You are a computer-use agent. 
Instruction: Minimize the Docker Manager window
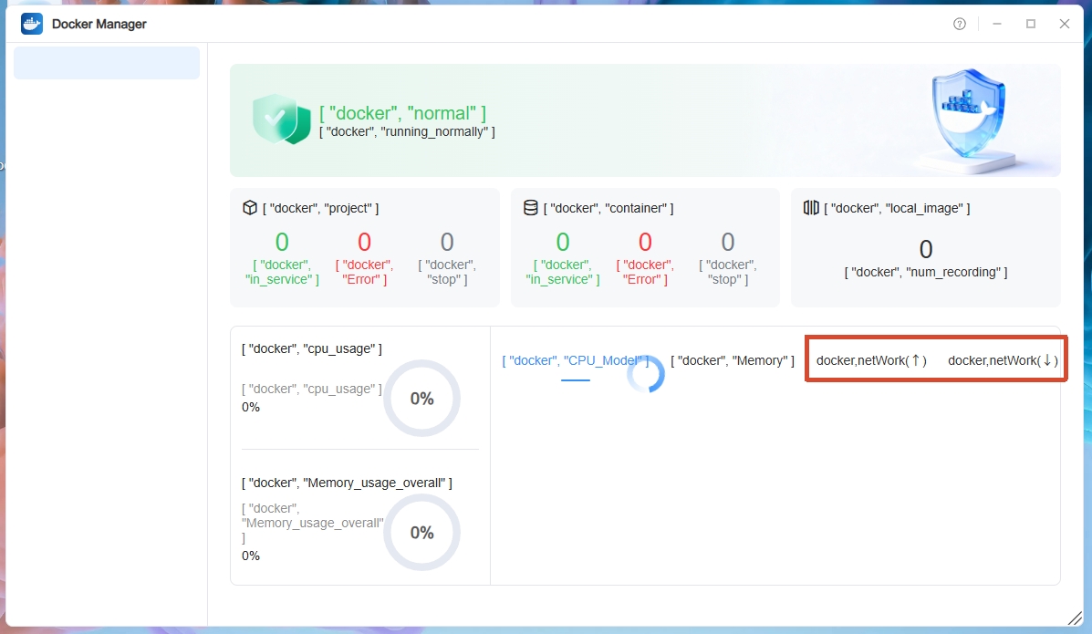click(997, 24)
